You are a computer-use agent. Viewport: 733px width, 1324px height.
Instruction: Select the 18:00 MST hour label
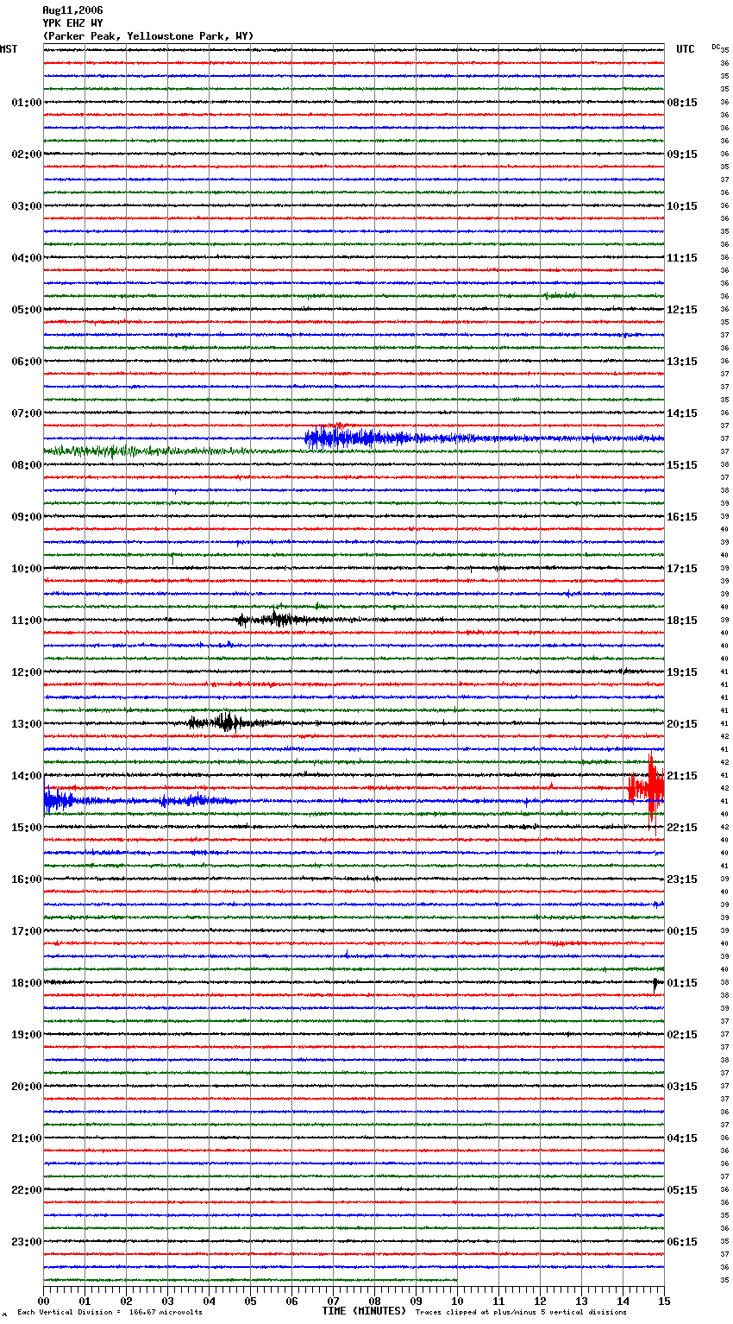point(27,983)
